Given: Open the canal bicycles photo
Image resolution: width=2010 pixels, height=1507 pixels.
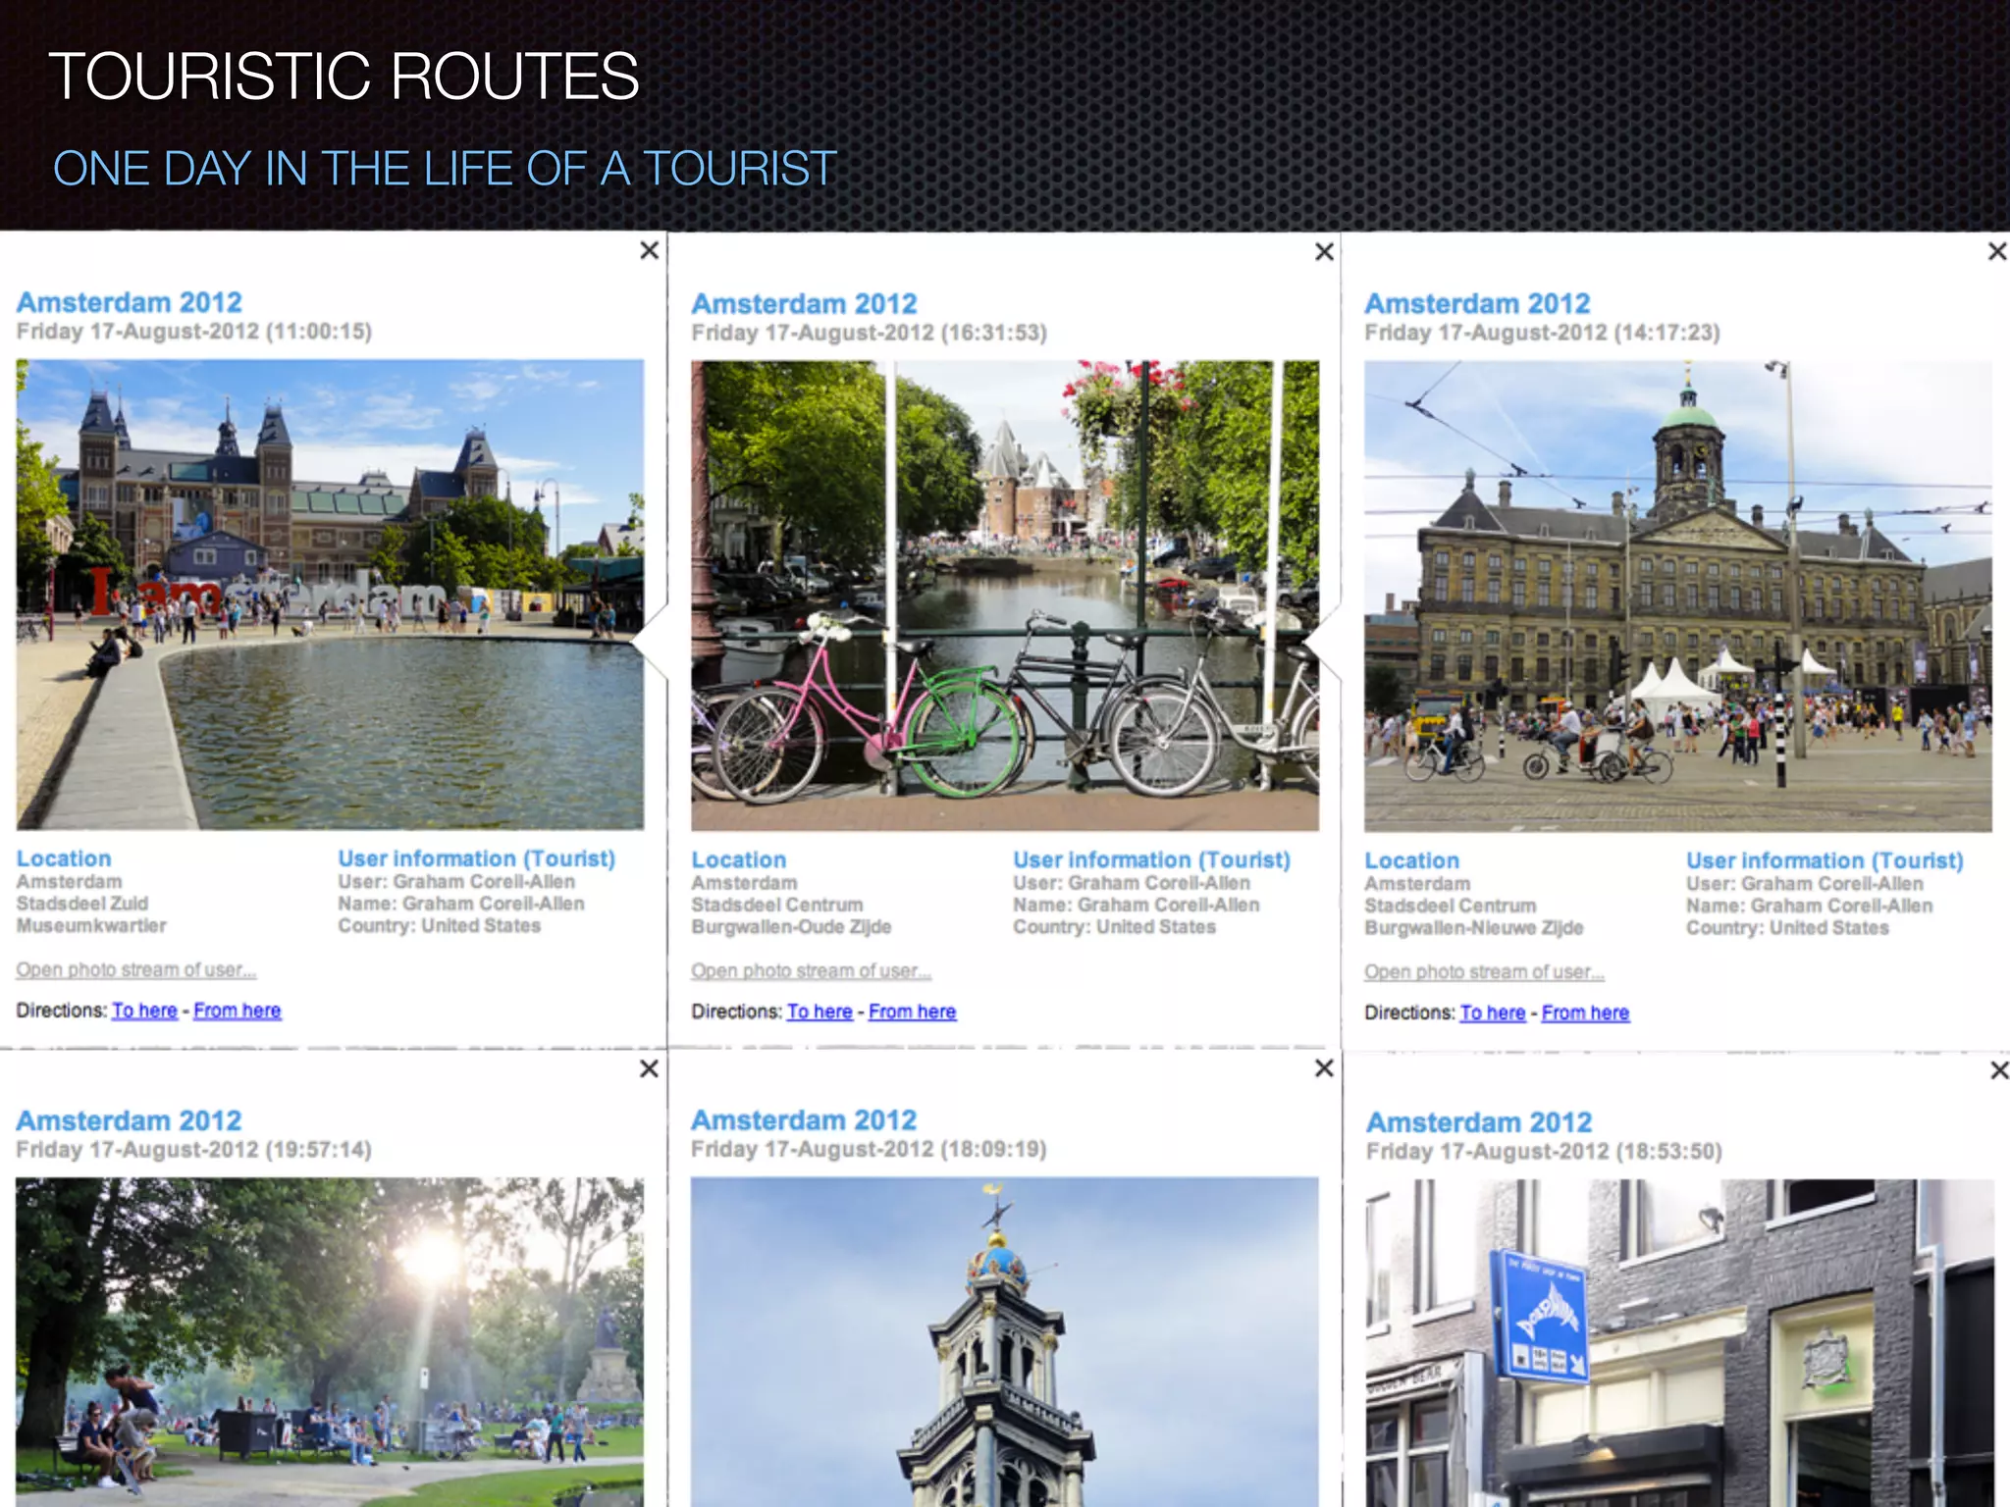Looking at the screenshot, I should [1005, 596].
